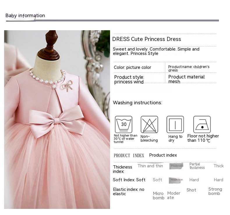This screenshot has height=215, width=230.
Task: Click 'Hang to dry' caption
Action: point(175,139)
